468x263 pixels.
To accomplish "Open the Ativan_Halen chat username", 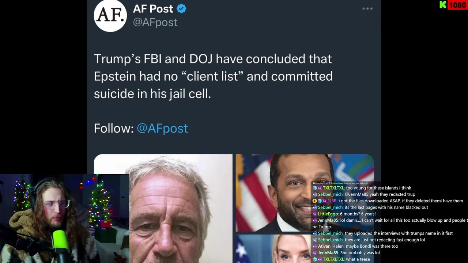I will click(331, 246).
